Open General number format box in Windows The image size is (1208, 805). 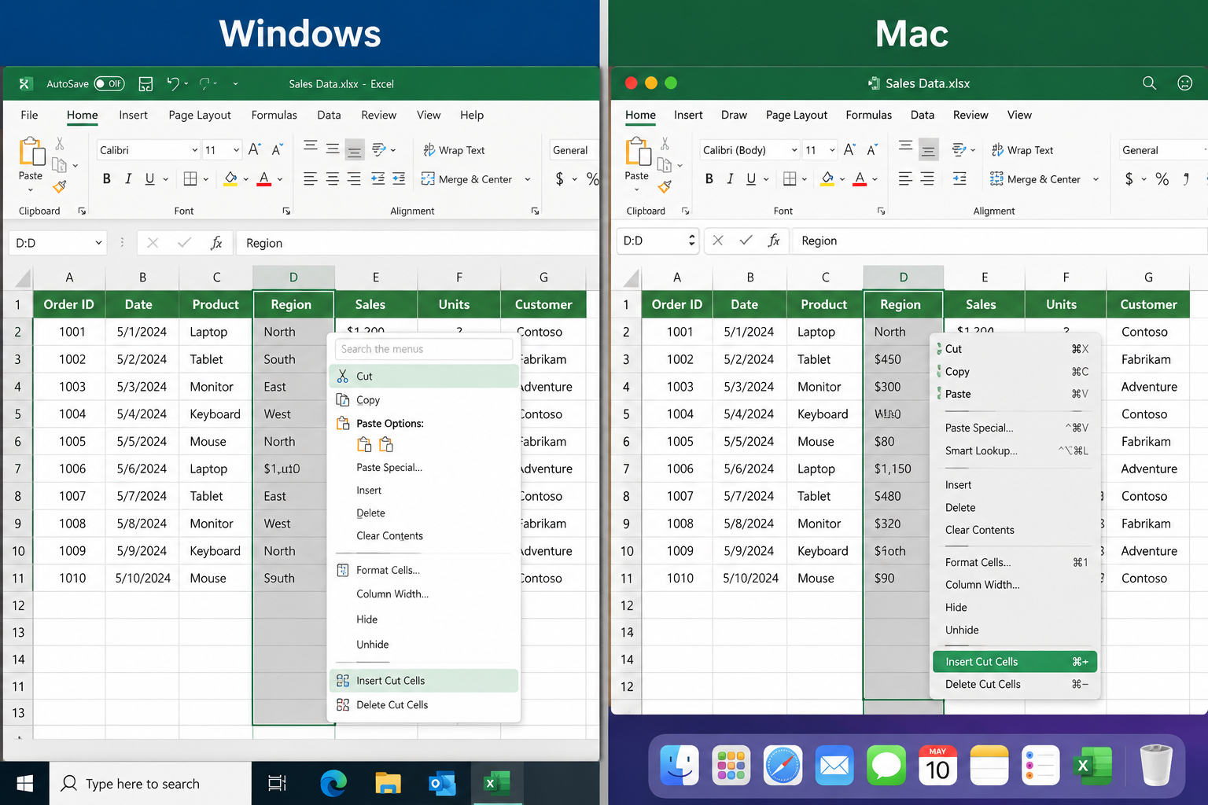tap(573, 150)
